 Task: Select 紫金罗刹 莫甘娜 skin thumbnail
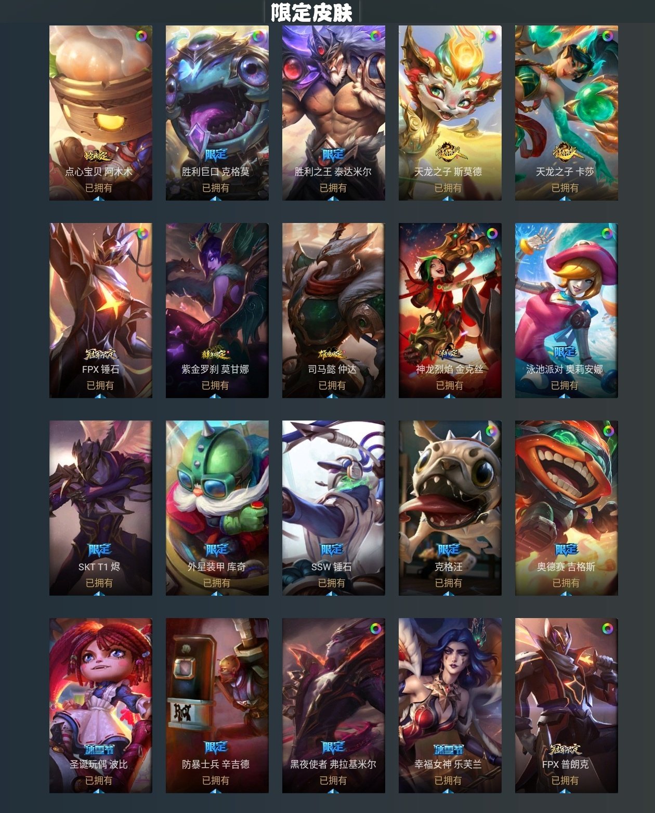click(217, 310)
